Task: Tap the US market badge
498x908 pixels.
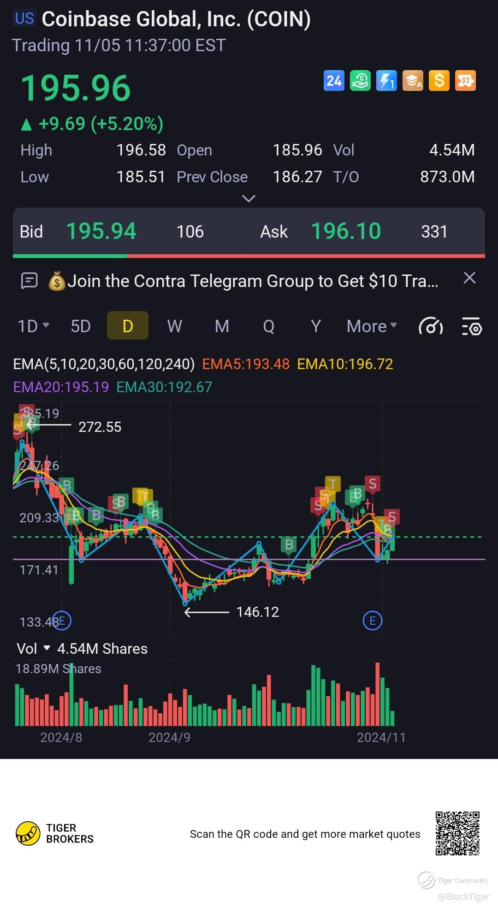Action: (24, 18)
